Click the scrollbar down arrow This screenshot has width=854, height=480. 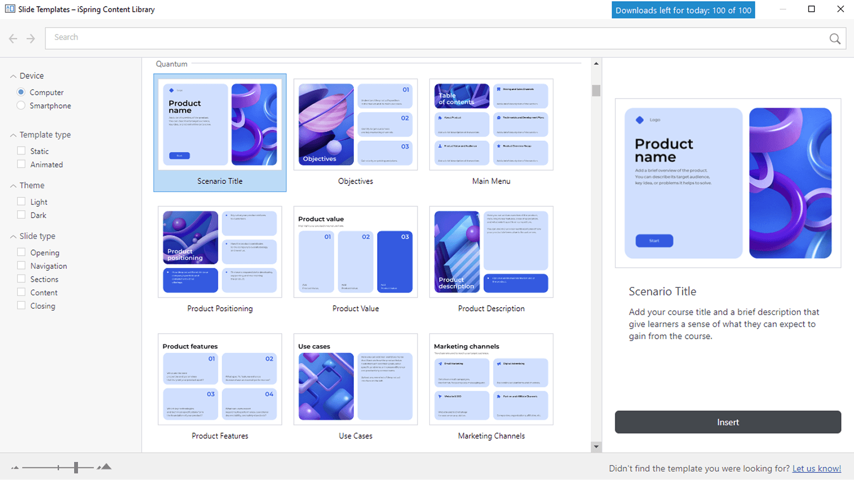coord(596,447)
